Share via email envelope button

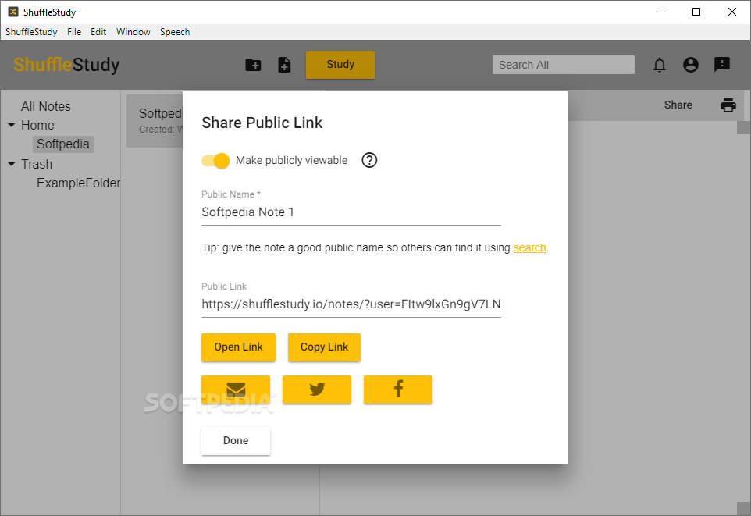point(236,390)
